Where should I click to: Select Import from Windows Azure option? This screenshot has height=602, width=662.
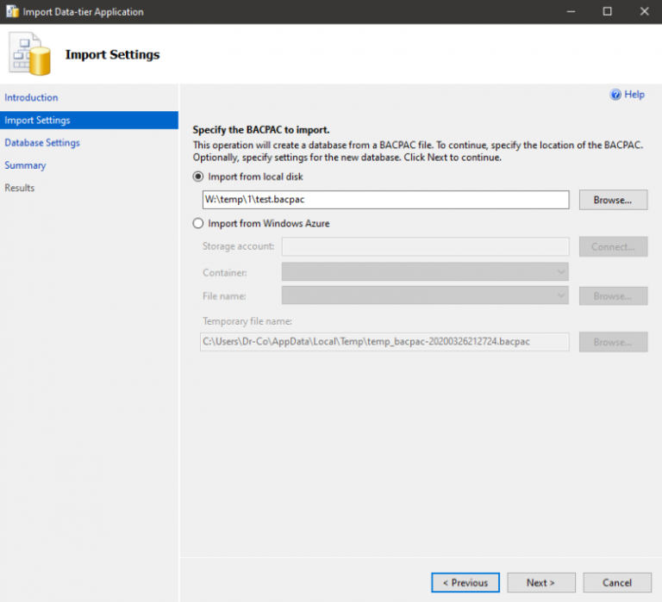(x=198, y=223)
